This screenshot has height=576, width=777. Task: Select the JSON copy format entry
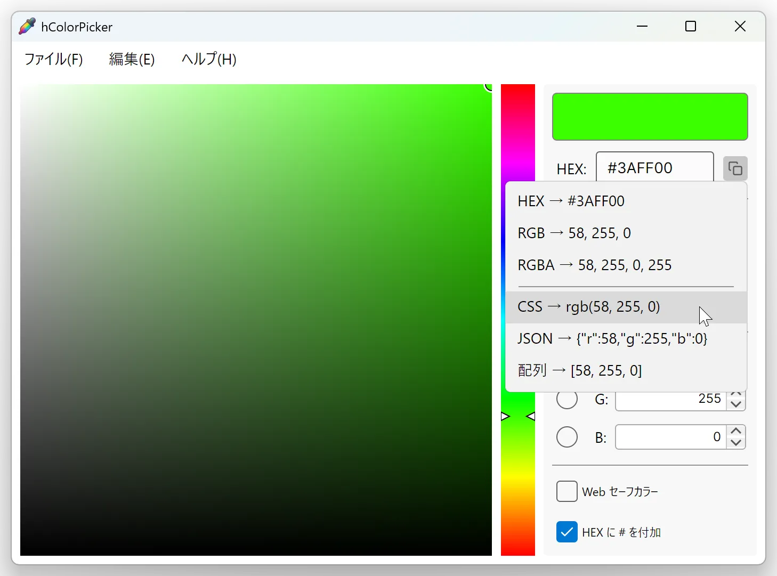[x=612, y=338]
